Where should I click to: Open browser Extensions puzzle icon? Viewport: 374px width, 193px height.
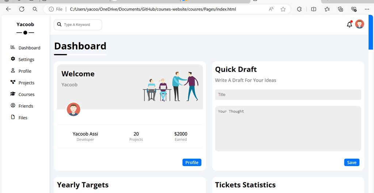pyautogui.click(x=299, y=9)
